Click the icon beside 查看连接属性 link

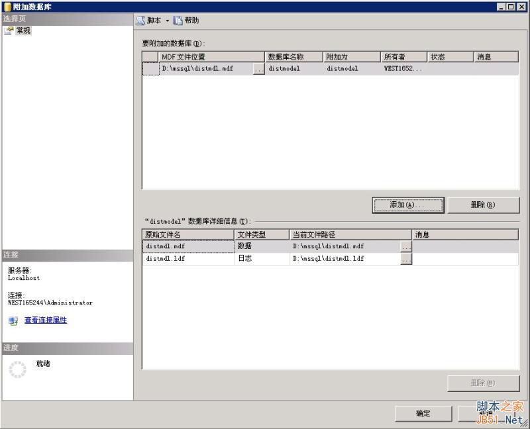point(14,320)
